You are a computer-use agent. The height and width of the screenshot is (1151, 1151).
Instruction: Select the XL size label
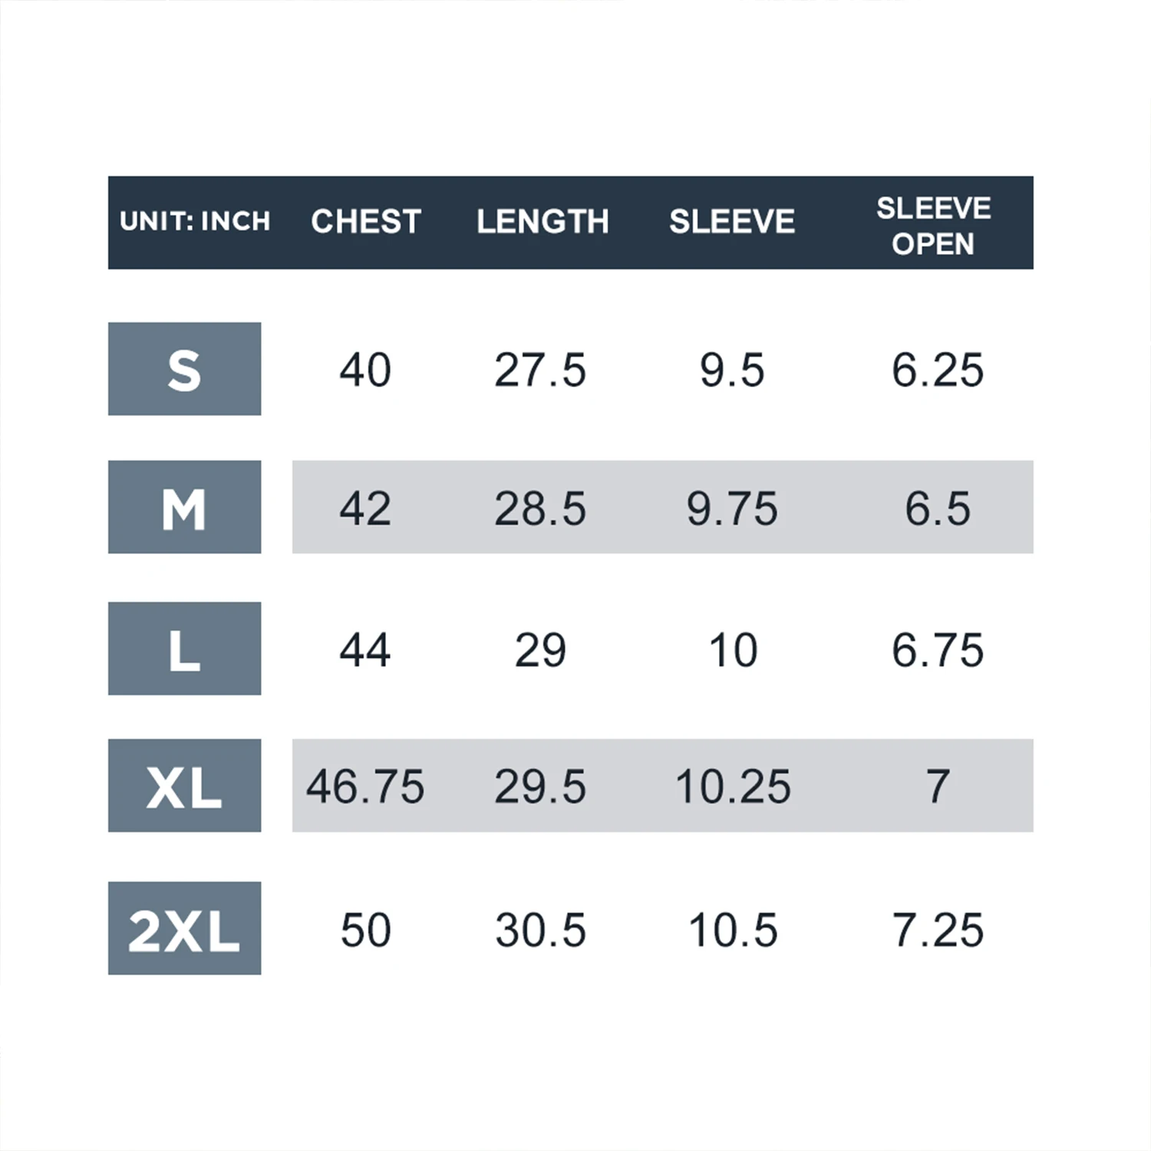(x=184, y=786)
